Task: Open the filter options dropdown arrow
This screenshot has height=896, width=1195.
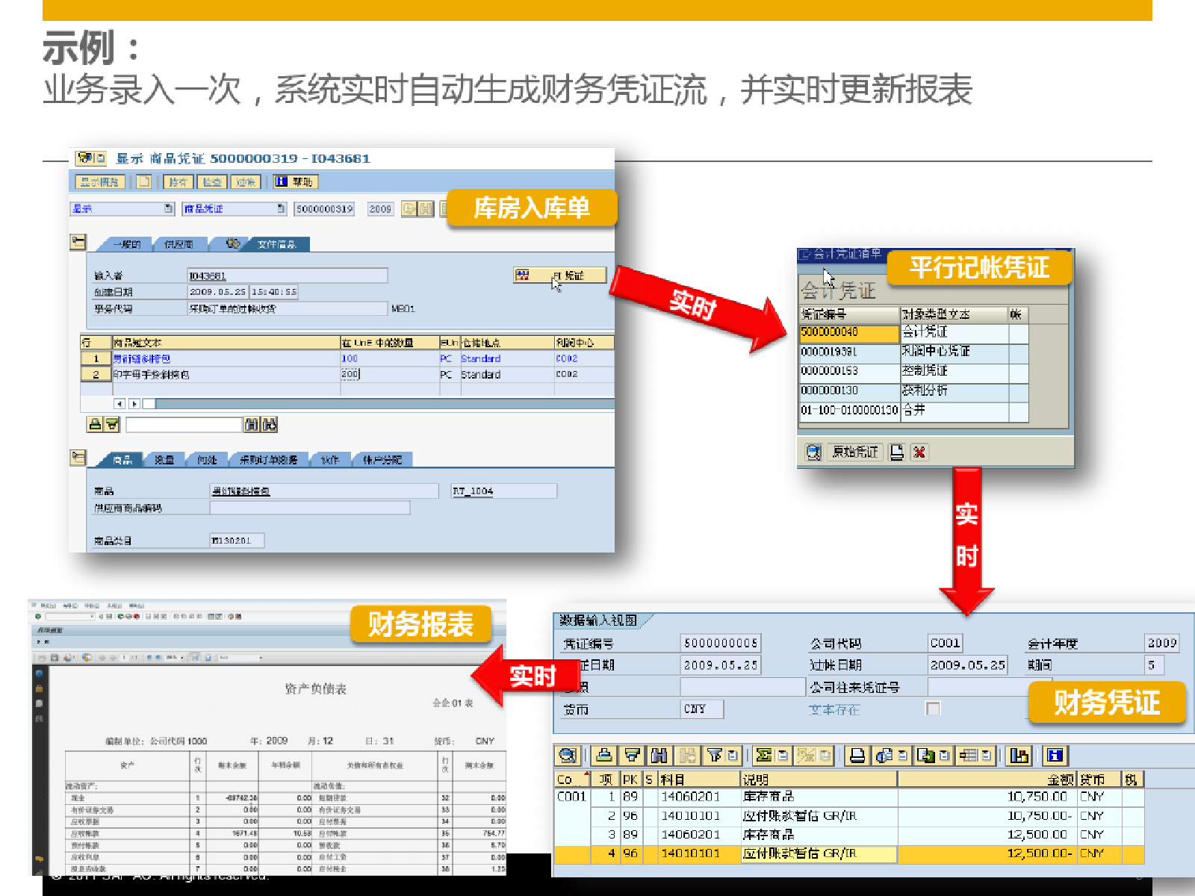Action: tap(733, 756)
